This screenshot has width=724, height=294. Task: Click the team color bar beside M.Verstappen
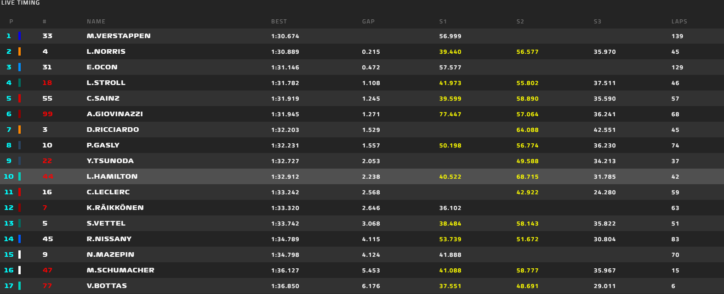pos(19,36)
